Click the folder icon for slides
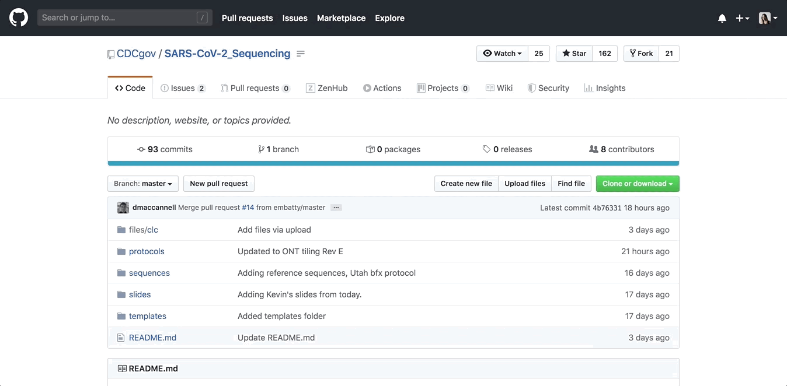787x386 pixels. coord(121,294)
